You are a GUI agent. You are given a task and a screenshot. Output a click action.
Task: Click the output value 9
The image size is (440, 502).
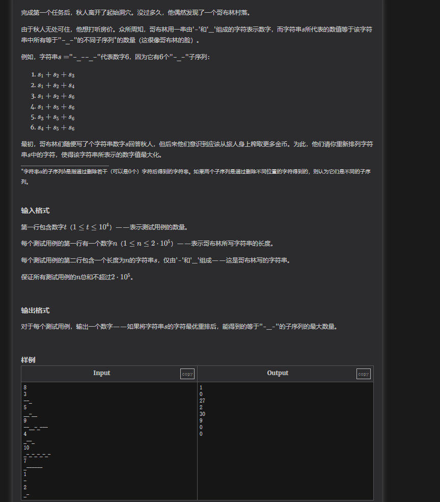[x=201, y=420]
